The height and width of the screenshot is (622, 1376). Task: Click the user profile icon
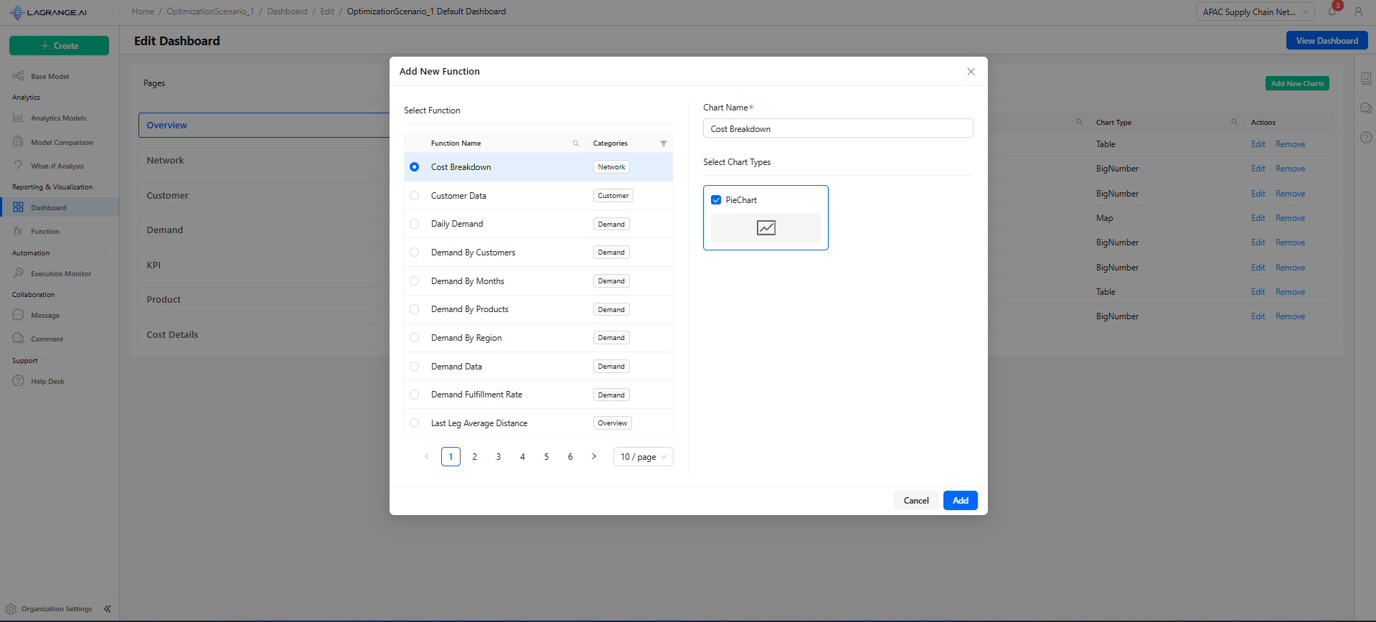(1358, 11)
